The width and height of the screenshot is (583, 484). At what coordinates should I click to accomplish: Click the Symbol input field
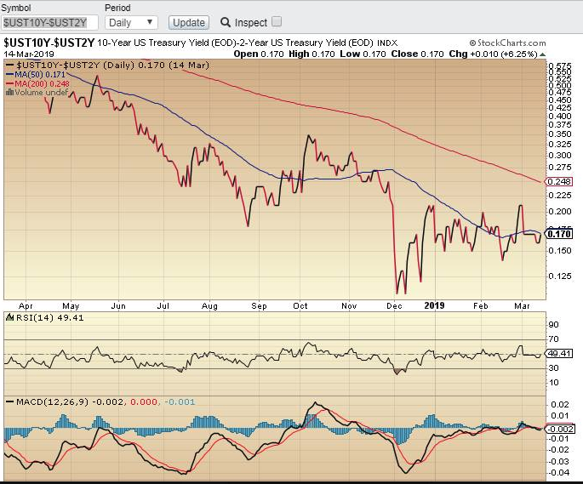49,23
